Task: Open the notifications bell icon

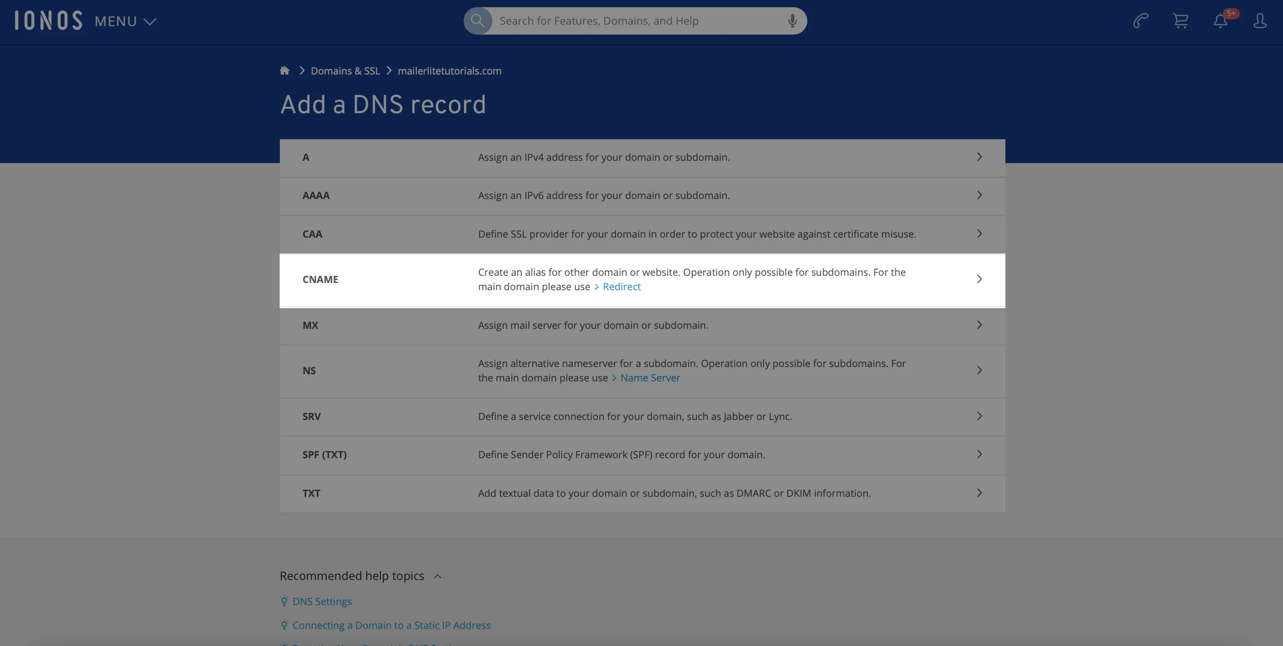Action: (x=1220, y=21)
